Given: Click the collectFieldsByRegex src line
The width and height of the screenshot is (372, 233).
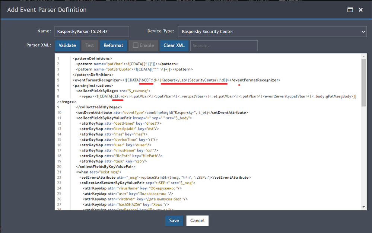Looking at the screenshot, I should [113, 91].
